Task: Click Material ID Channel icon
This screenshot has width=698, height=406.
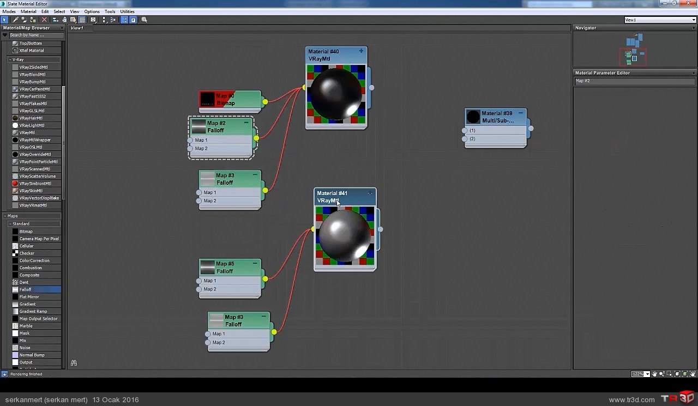Action: click(93, 20)
